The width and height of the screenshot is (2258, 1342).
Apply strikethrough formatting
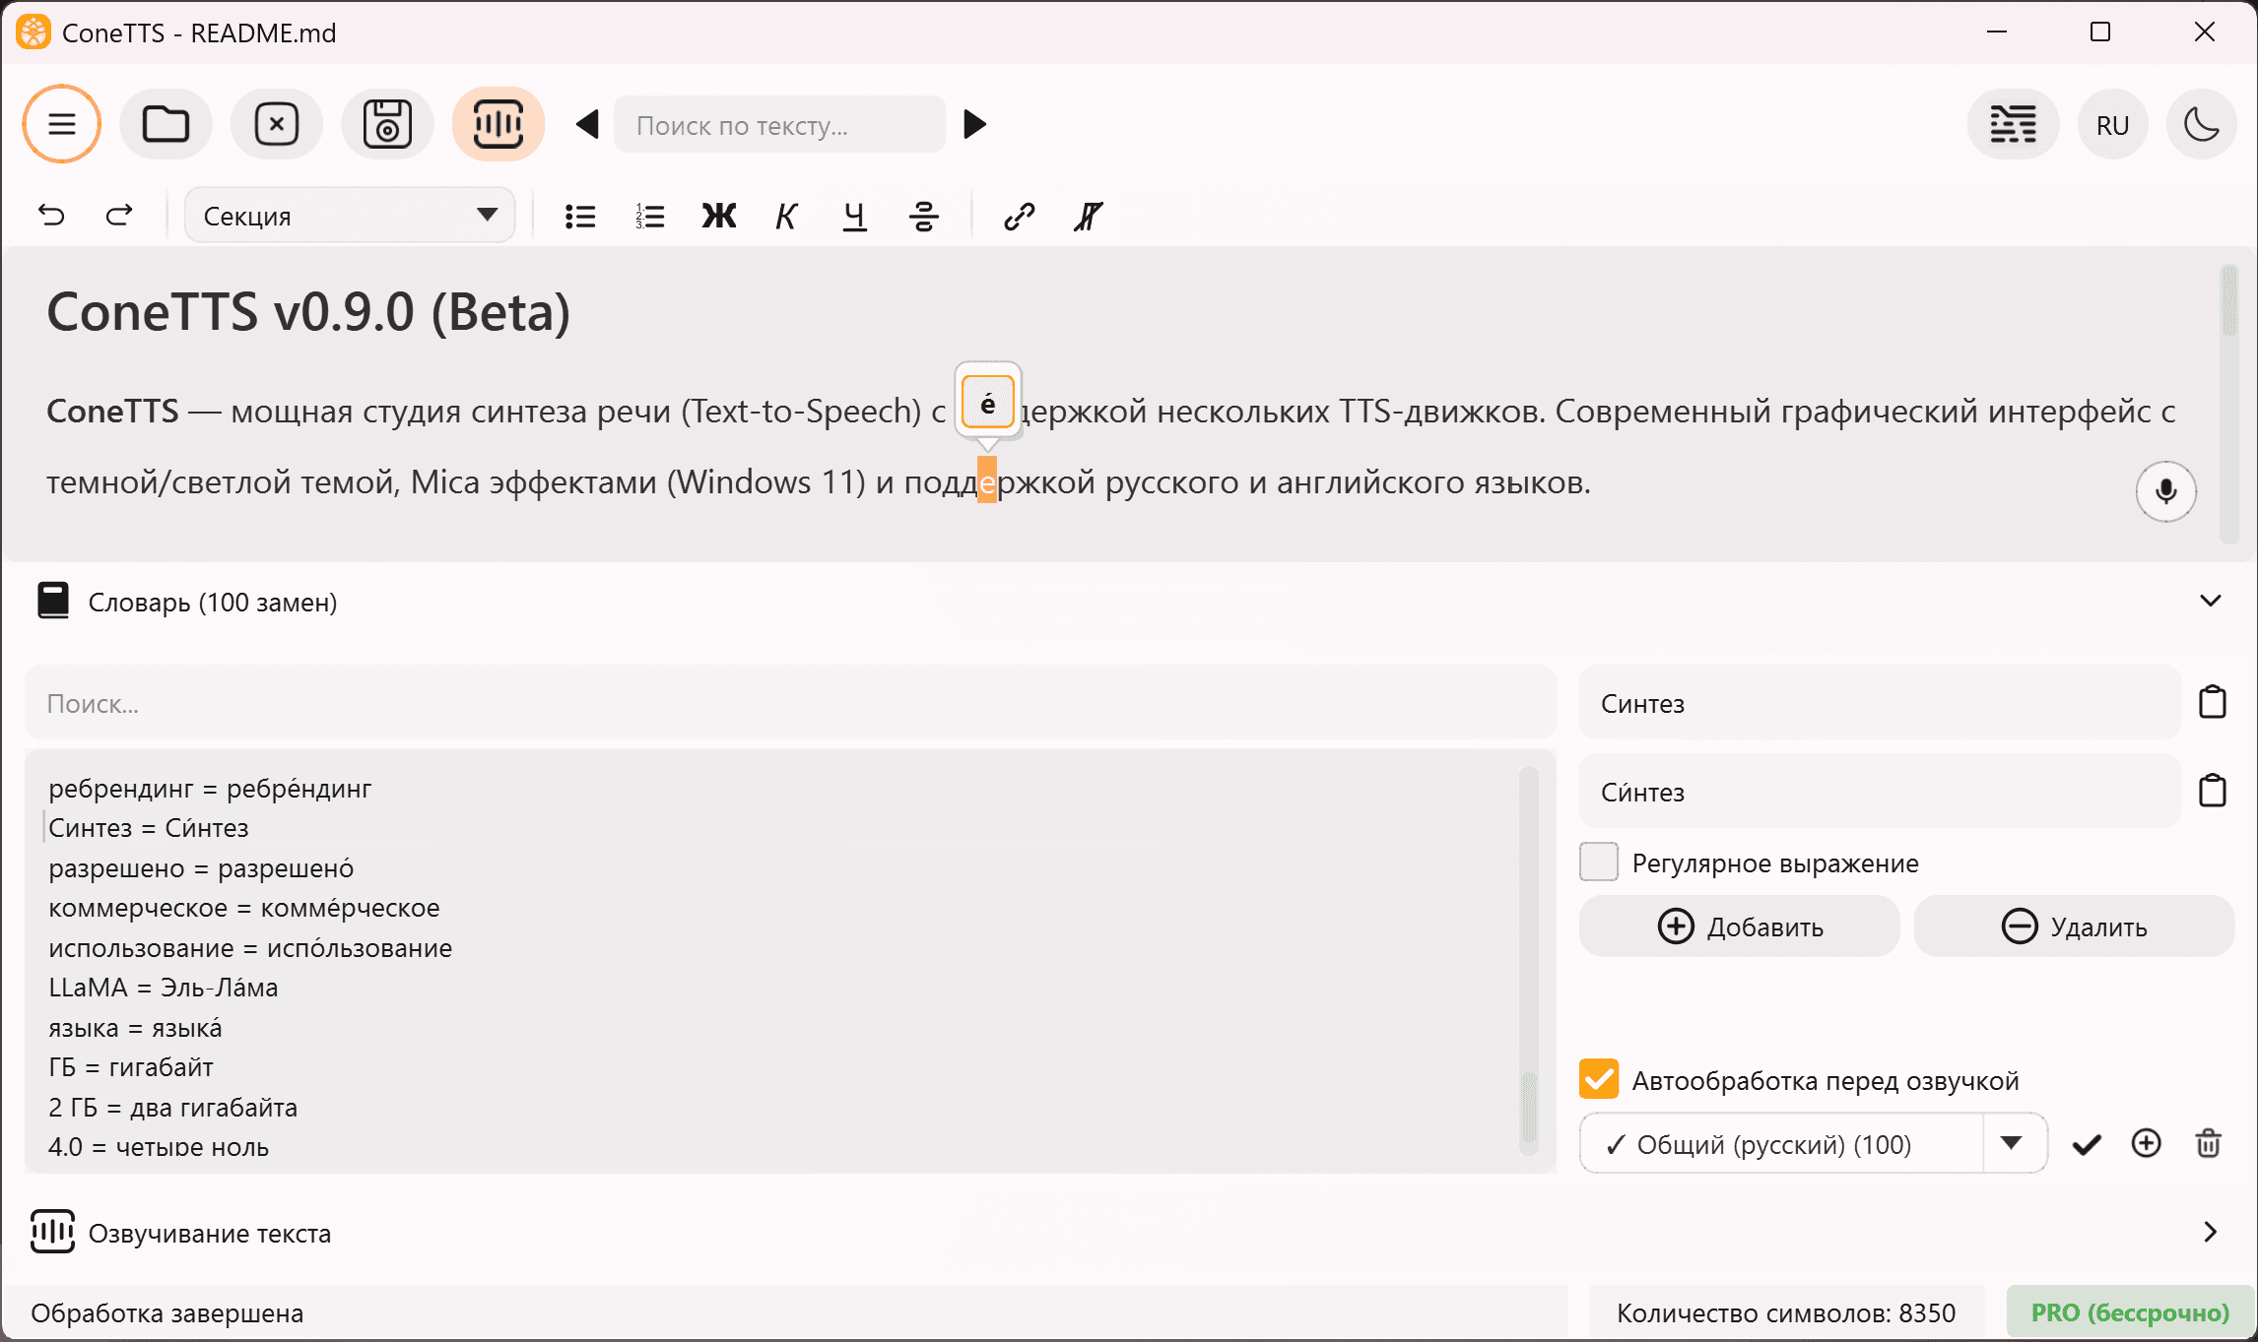(x=923, y=216)
